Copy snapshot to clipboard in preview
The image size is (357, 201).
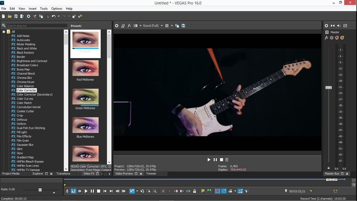(x=177, y=26)
